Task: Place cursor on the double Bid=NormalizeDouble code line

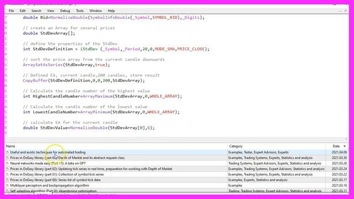Action: tap(113, 18)
